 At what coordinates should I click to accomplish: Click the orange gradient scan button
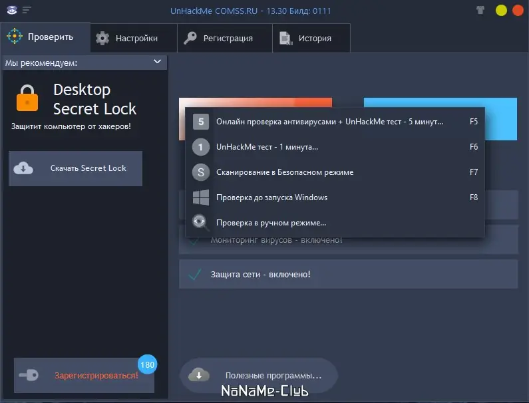[256, 102]
